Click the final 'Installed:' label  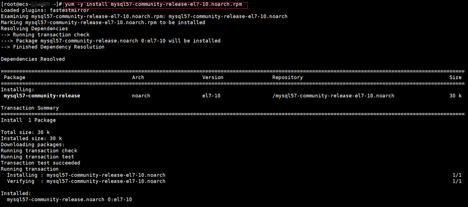(16, 193)
